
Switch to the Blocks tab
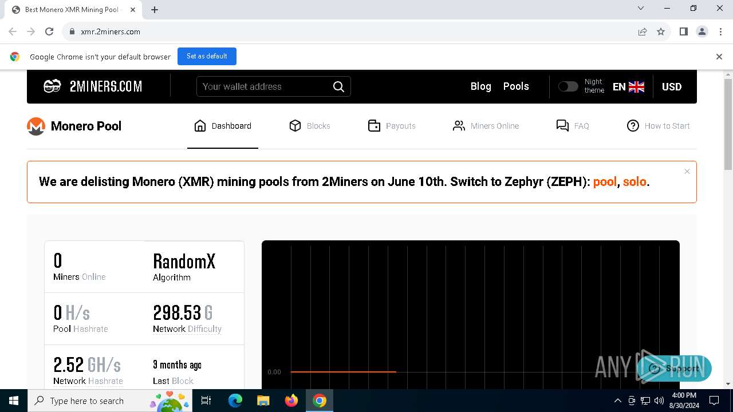310,126
